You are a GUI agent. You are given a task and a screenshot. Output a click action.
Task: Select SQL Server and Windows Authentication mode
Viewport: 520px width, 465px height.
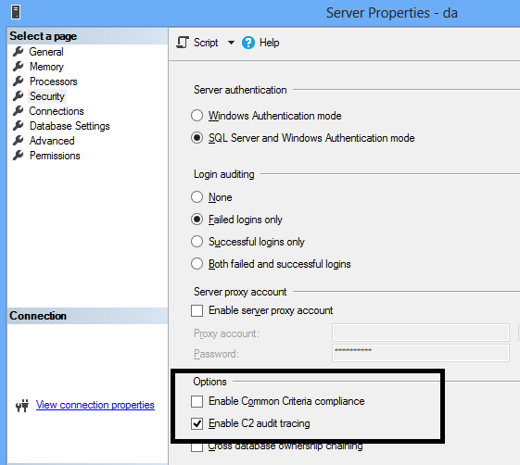(x=197, y=138)
